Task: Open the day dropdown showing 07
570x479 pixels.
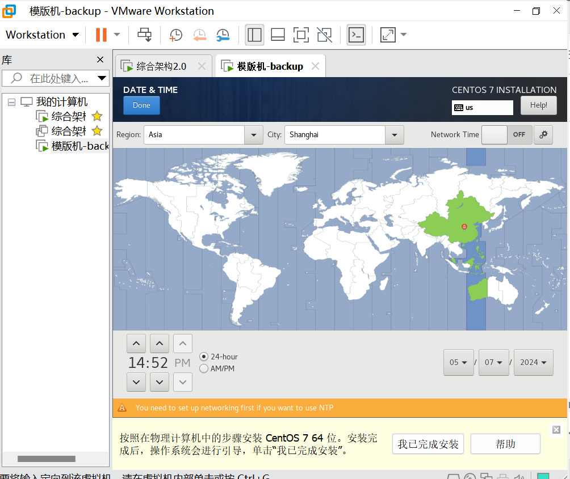Action: click(494, 363)
